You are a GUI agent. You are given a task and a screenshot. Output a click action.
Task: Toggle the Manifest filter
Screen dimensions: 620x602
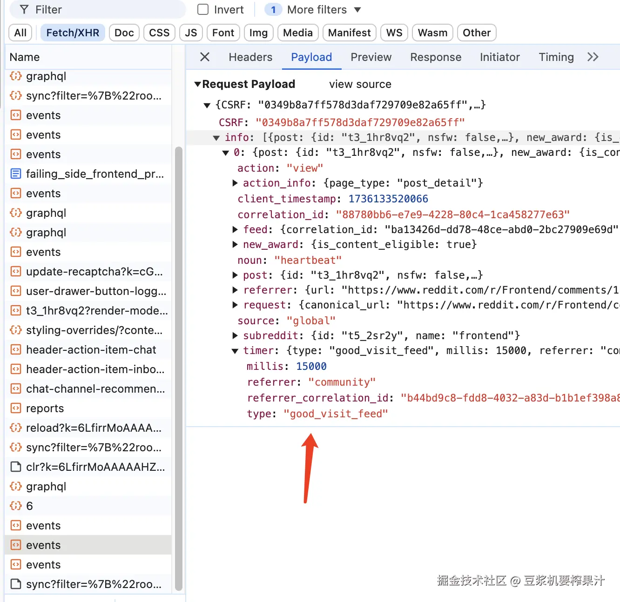coord(350,33)
